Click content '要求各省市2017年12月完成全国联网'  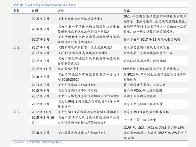[x=152, y=39]
